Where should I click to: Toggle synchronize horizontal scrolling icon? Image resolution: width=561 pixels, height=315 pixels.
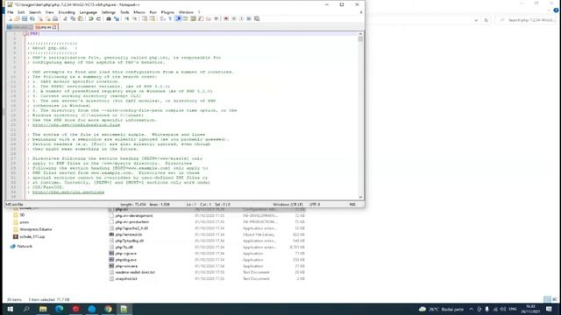152,18
